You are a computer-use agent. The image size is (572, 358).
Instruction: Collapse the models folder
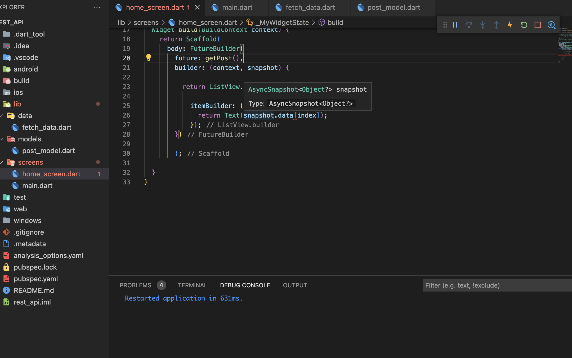[x=55, y=139]
